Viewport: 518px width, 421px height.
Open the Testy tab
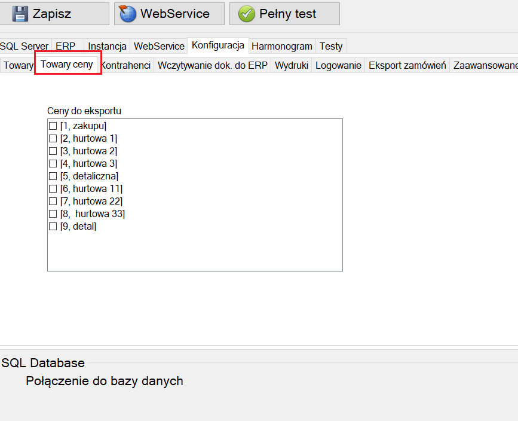pyautogui.click(x=330, y=46)
